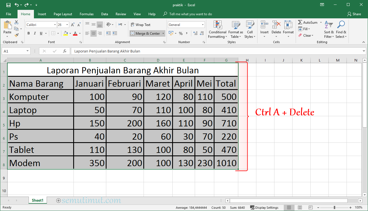Click the Copy icon in Clipboard group
Image resolution: width=368 pixels, height=211 pixels.
click(x=16, y=29)
